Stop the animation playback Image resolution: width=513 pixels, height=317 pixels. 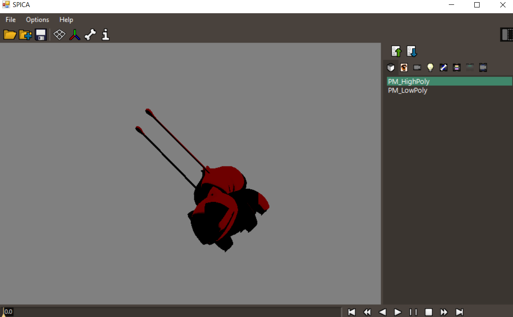click(429, 312)
